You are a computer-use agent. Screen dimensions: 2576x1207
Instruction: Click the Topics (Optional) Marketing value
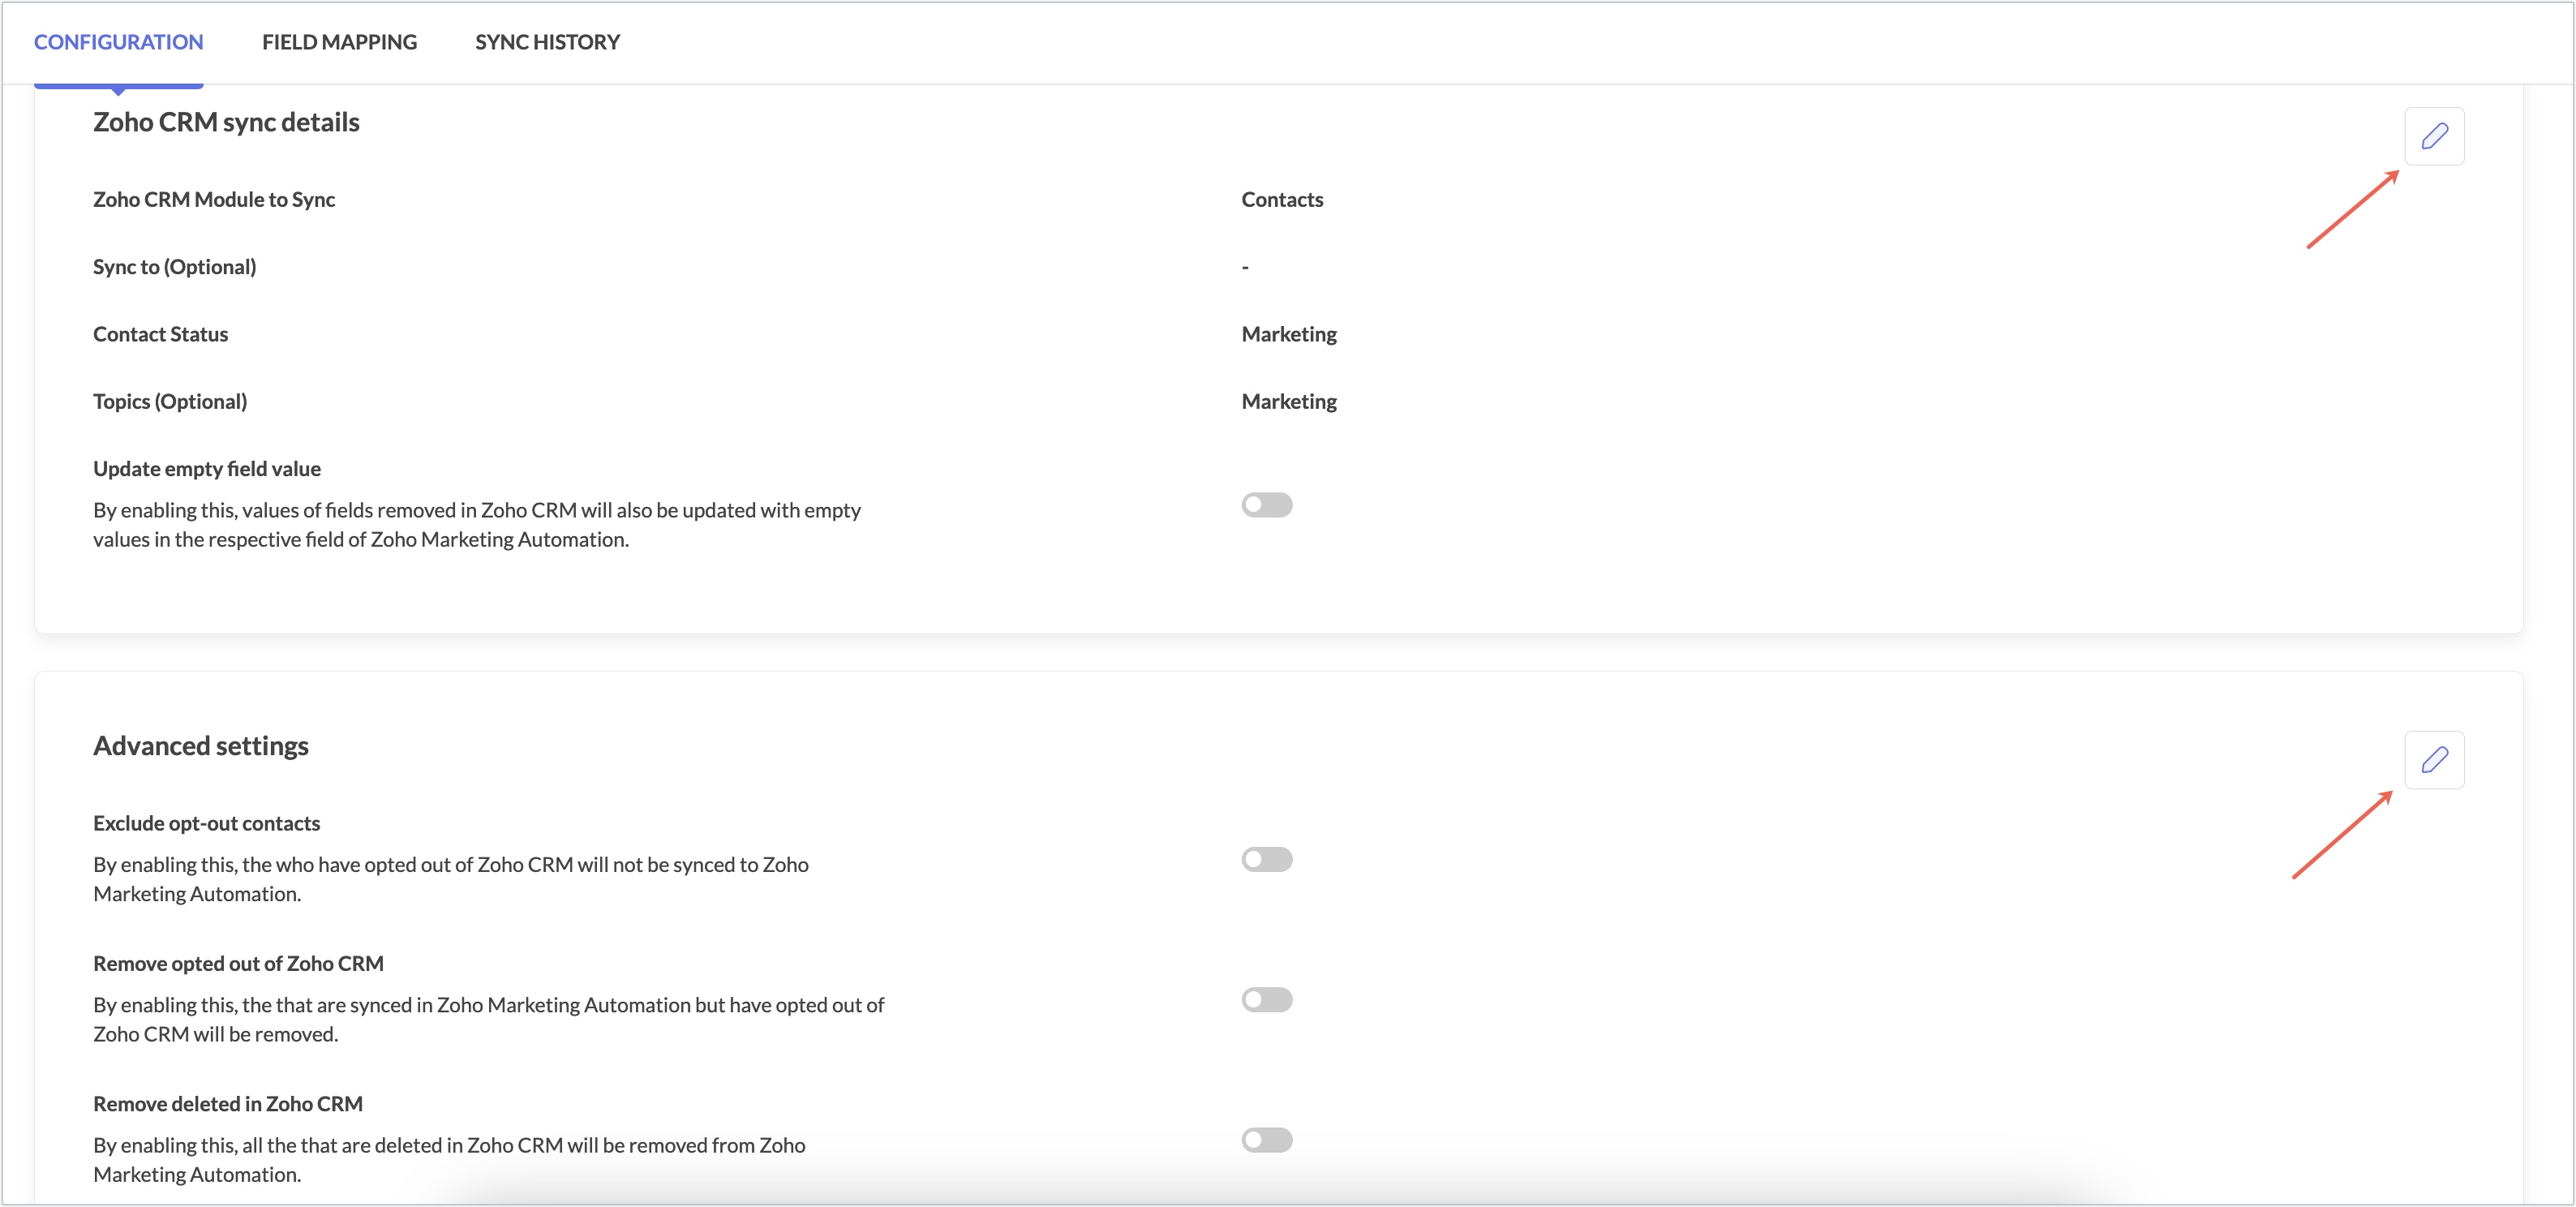tap(1289, 401)
